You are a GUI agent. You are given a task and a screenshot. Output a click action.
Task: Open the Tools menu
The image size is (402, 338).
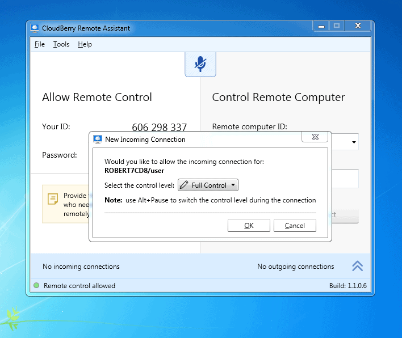pos(61,44)
